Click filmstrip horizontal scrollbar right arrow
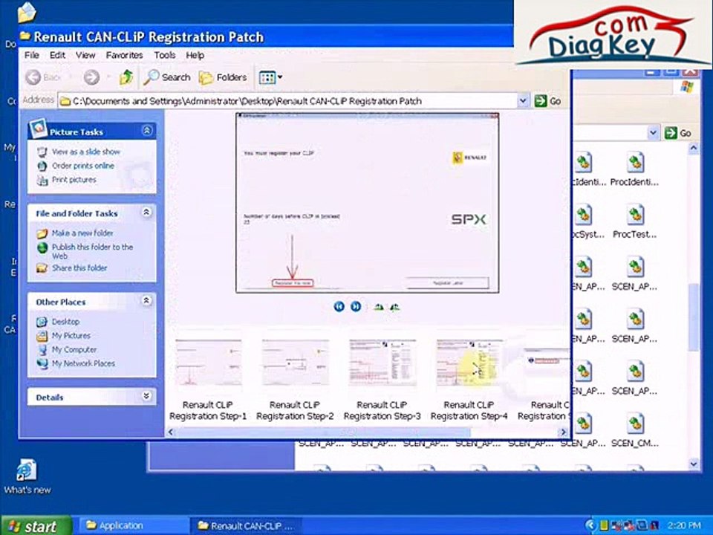 pyautogui.click(x=564, y=432)
